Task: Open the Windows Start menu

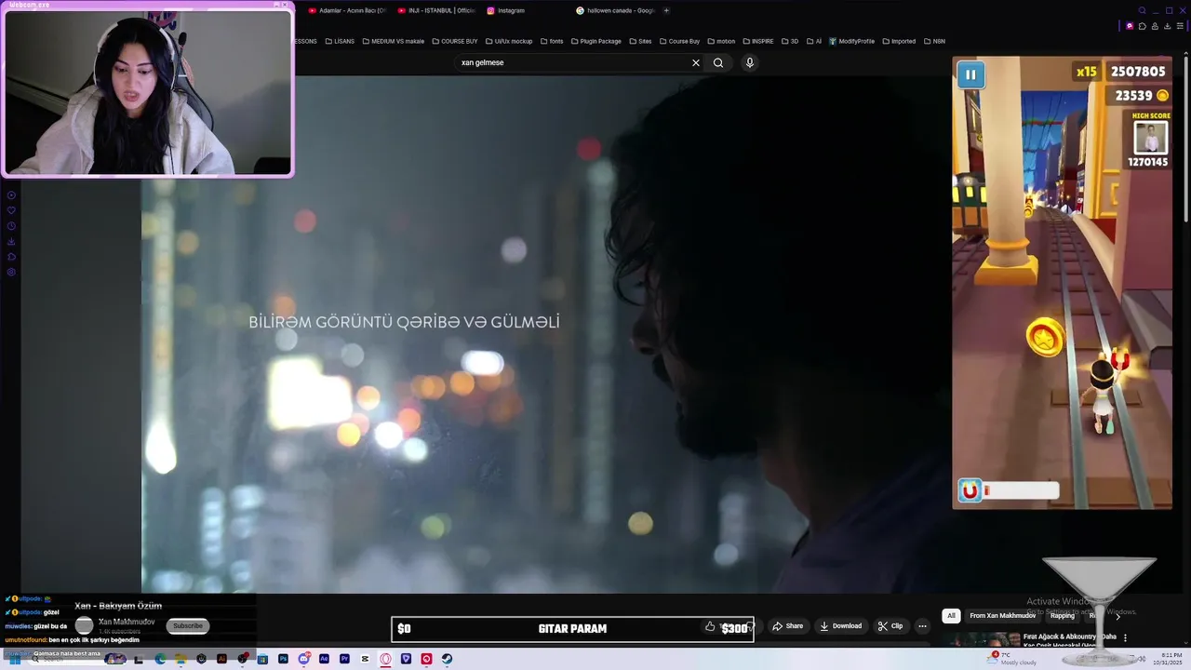Action: point(15,659)
